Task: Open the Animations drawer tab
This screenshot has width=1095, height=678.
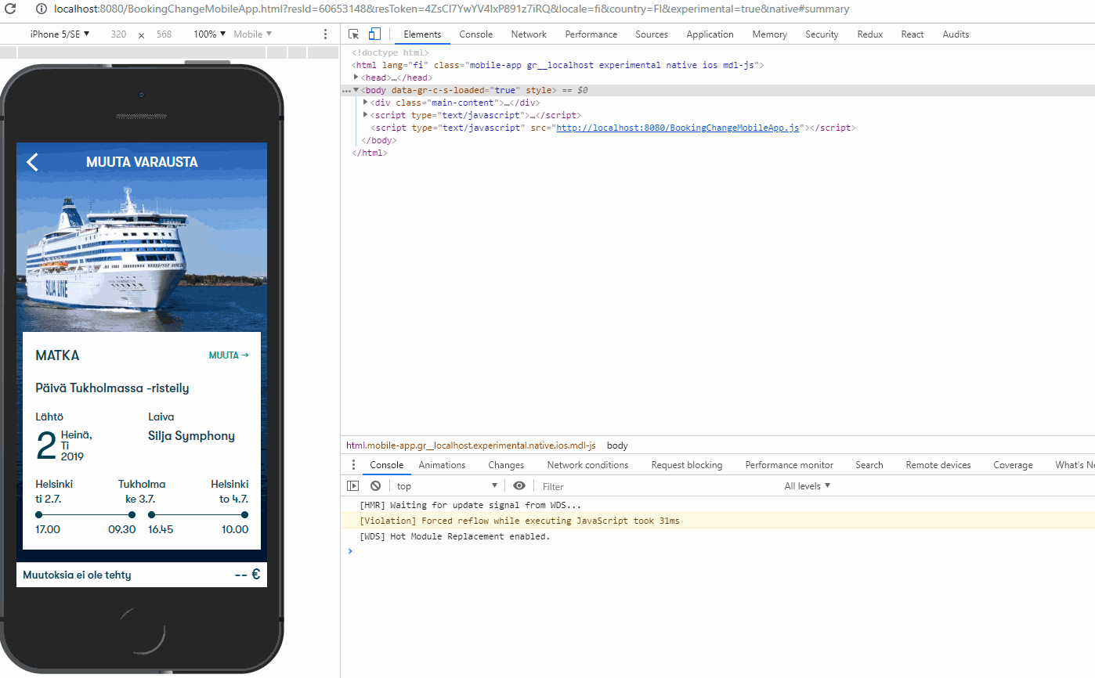Action: coord(442,465)
